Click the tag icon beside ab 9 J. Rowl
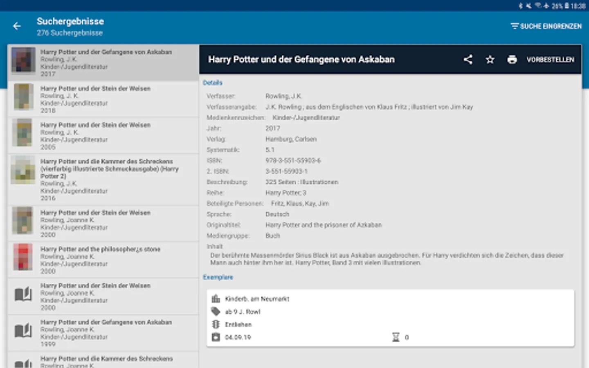This screenshot has width=589, height=368. [x=216, y=312]
